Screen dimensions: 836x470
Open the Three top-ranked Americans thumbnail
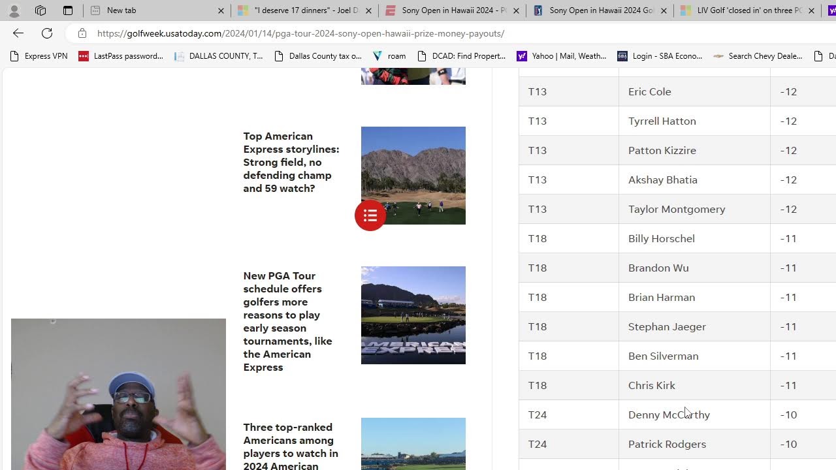click(x=413, y=444)
